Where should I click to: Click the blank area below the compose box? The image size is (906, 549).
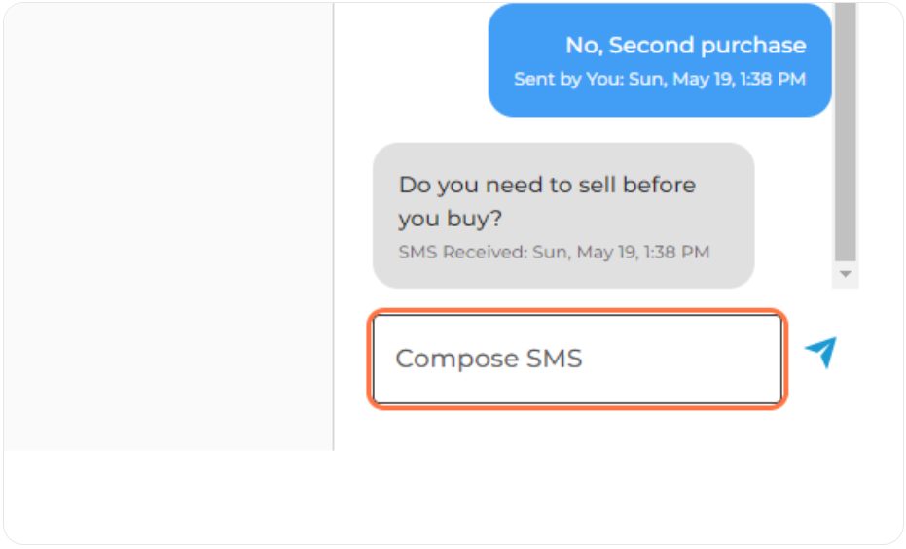(578, 429)
